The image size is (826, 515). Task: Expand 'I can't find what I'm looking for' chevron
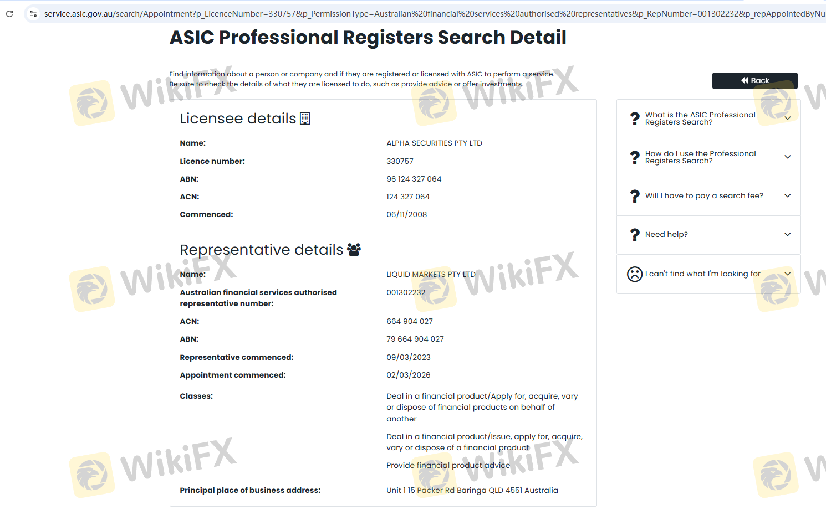[787, 274]
